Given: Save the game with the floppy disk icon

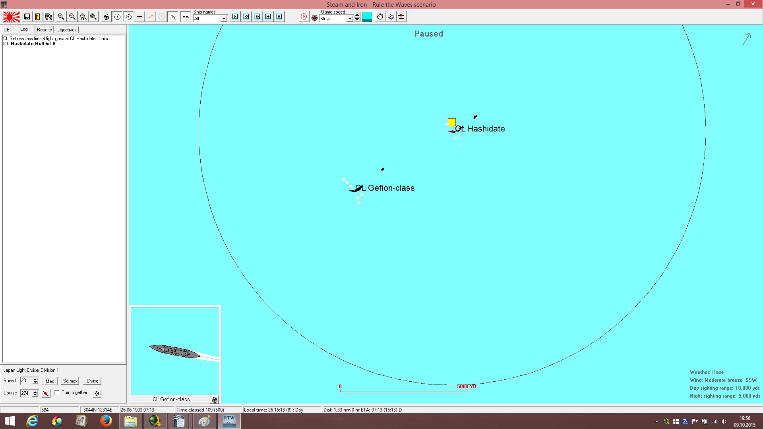Looking at the screenshot, I should 27,17.
